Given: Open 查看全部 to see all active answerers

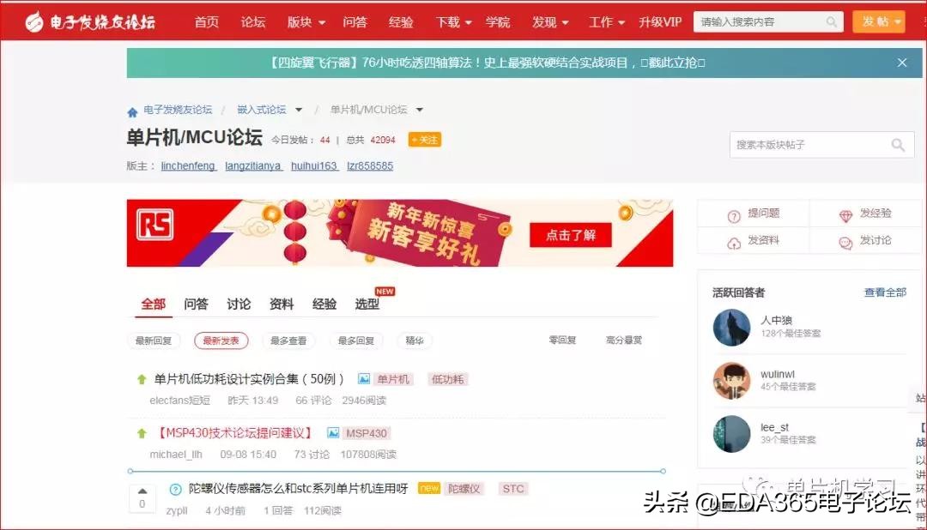Looking at the screenshot, I should coord(885,292).
